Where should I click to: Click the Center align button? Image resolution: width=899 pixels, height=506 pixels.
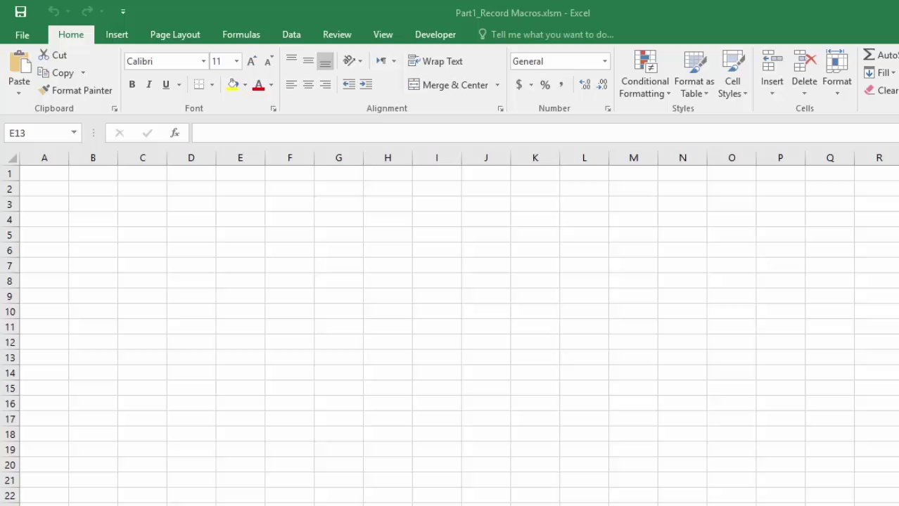pyautogui.click(x=308, y=84)
